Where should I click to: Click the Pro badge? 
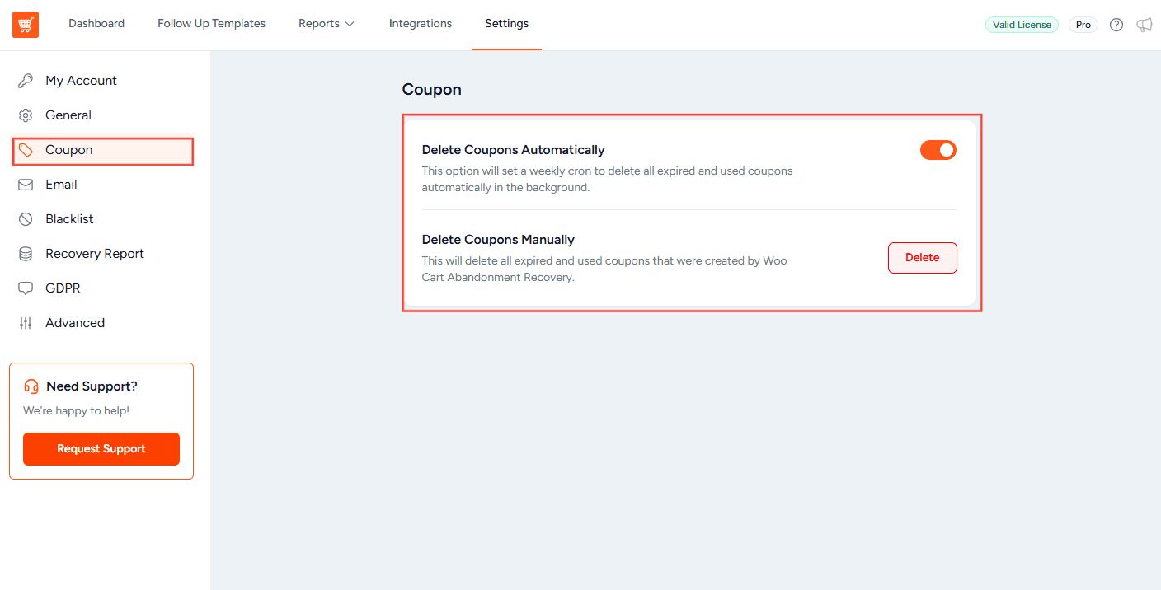(1083, 25)
